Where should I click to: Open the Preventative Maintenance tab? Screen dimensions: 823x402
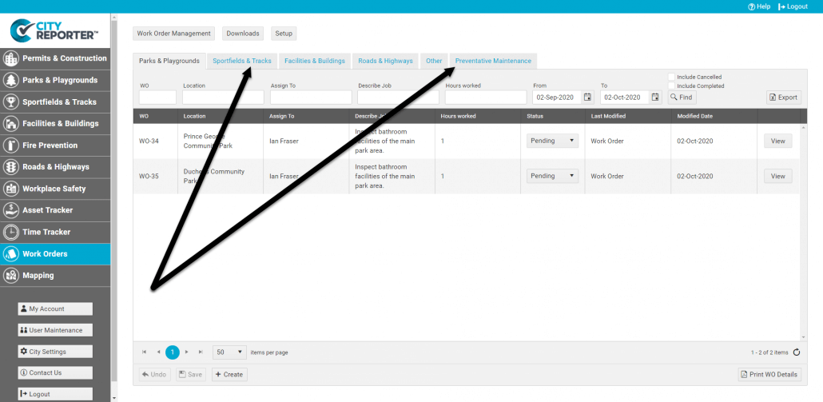[x=492, y=61]
